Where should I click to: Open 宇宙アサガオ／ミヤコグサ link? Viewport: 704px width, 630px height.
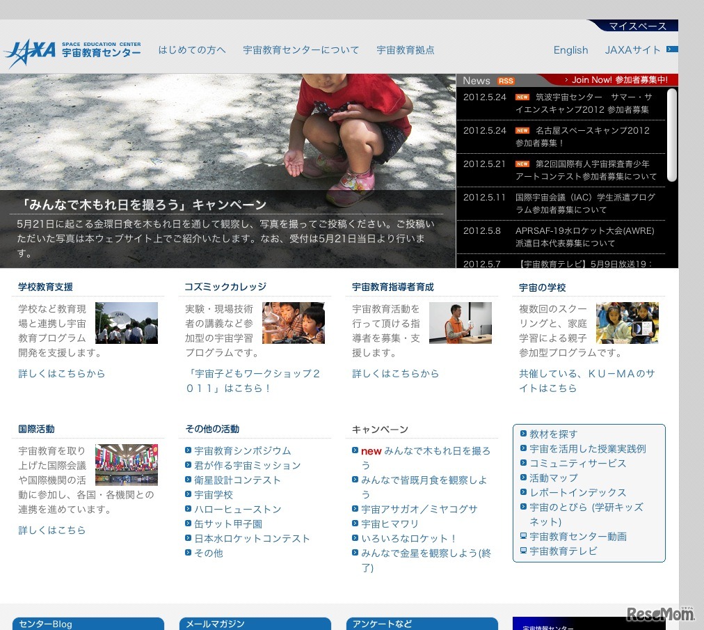pos(419,509)
